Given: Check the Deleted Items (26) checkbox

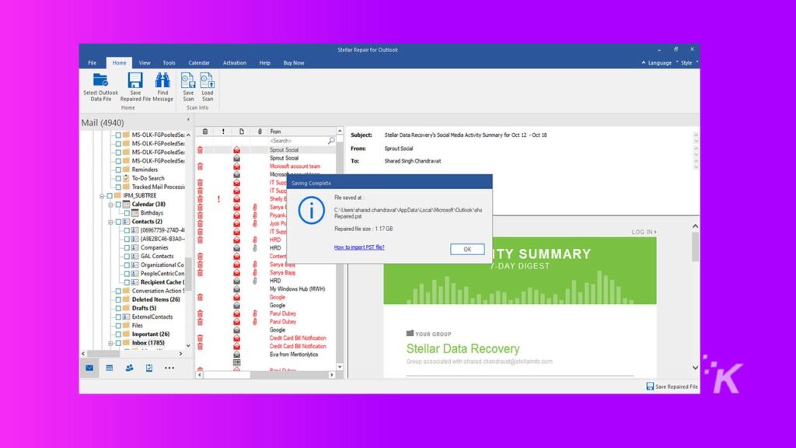Looking at the screenshot, I should point(118,299).
